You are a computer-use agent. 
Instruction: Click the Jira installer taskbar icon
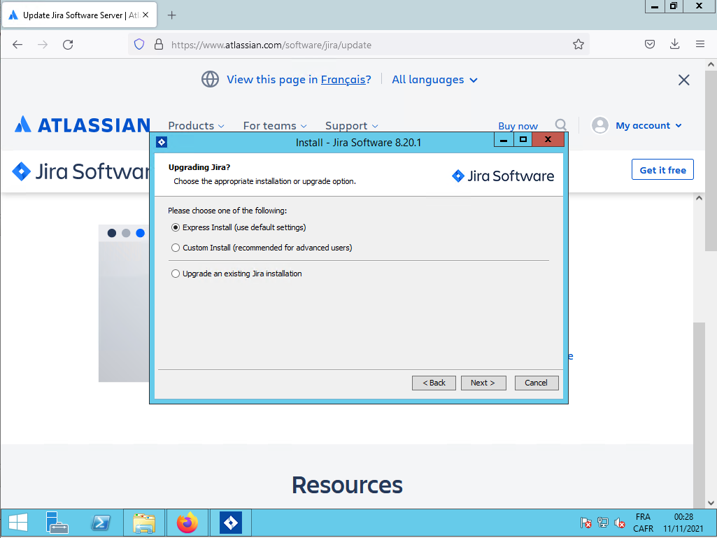231,523
